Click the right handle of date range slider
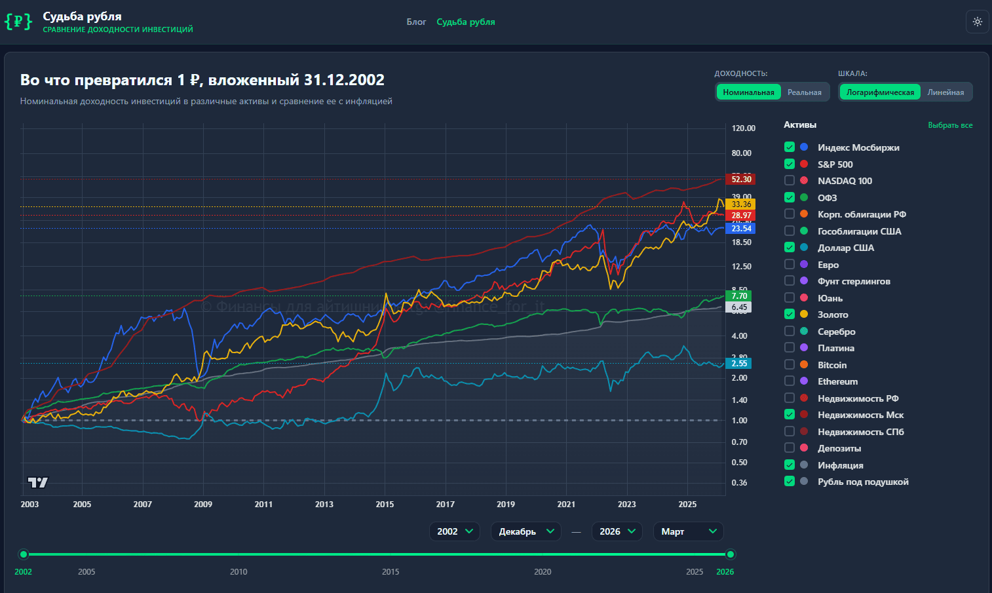The height and width of the screenshot is (593, 992). [731, 554]
